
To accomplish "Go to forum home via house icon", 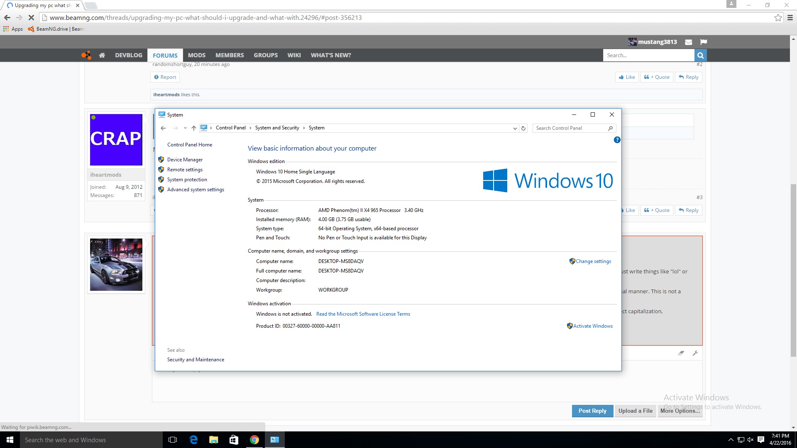I will pyautogui.click(x=102, y=55).
